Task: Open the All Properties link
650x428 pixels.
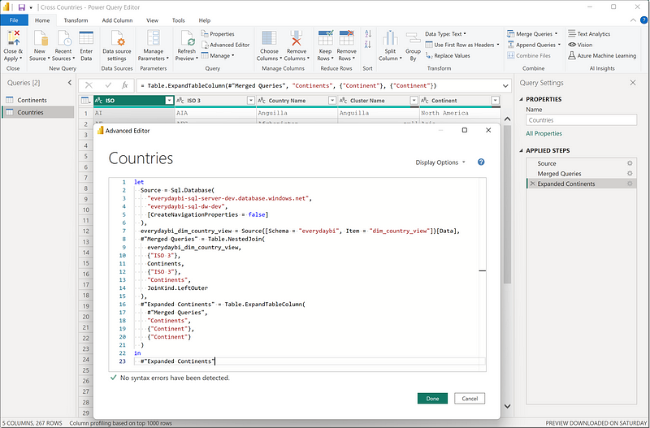Action: (542, 133)
